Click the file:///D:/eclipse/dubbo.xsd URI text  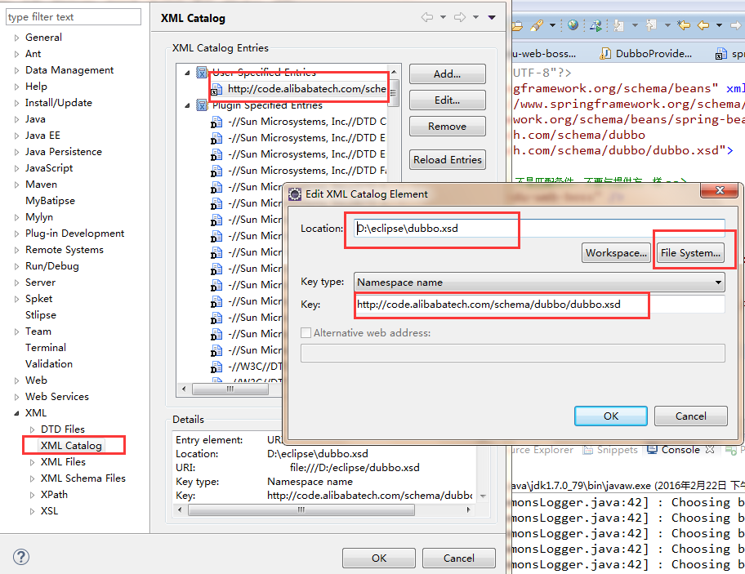pos(355,468)
